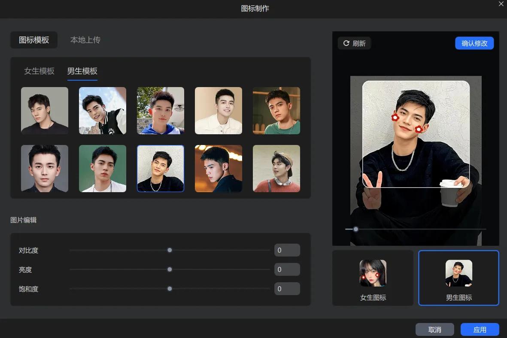Viewport: 507px width, 338px height.
Task: Select the template with tan cap and red sweater
Action: point(276,169)
